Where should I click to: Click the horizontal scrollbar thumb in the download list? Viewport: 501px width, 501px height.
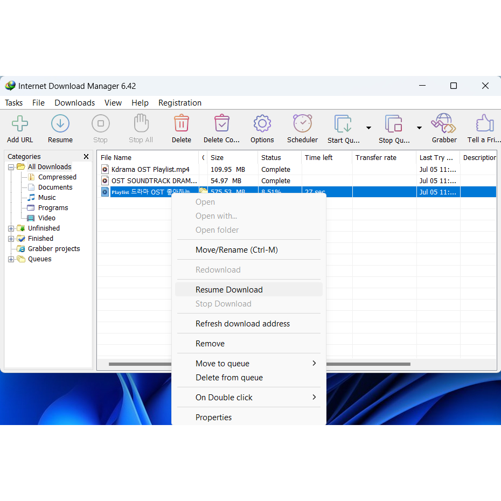[x=260, y=364]
